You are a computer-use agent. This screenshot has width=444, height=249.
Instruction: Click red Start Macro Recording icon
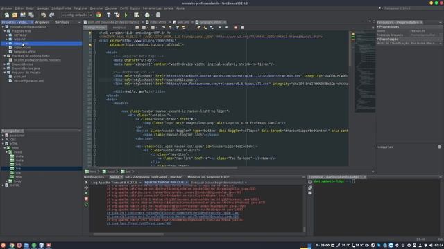236,28
